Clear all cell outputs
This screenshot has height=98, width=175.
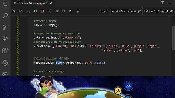[x=57, y=11]
